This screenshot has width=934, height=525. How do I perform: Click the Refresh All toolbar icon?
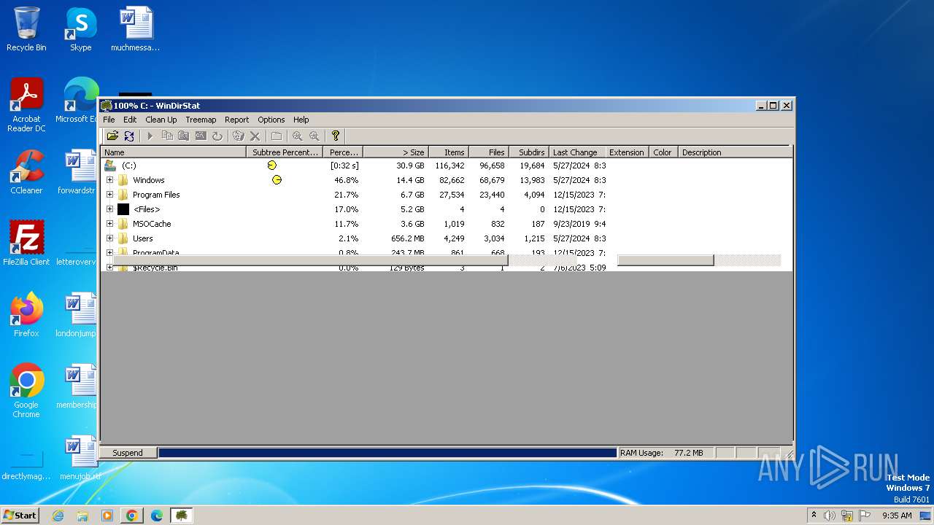[x=129, y=136]
